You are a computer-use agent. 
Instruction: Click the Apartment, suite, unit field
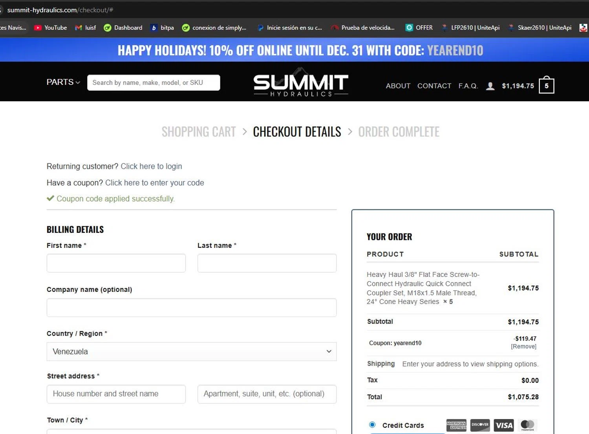[x=267, y=394]
